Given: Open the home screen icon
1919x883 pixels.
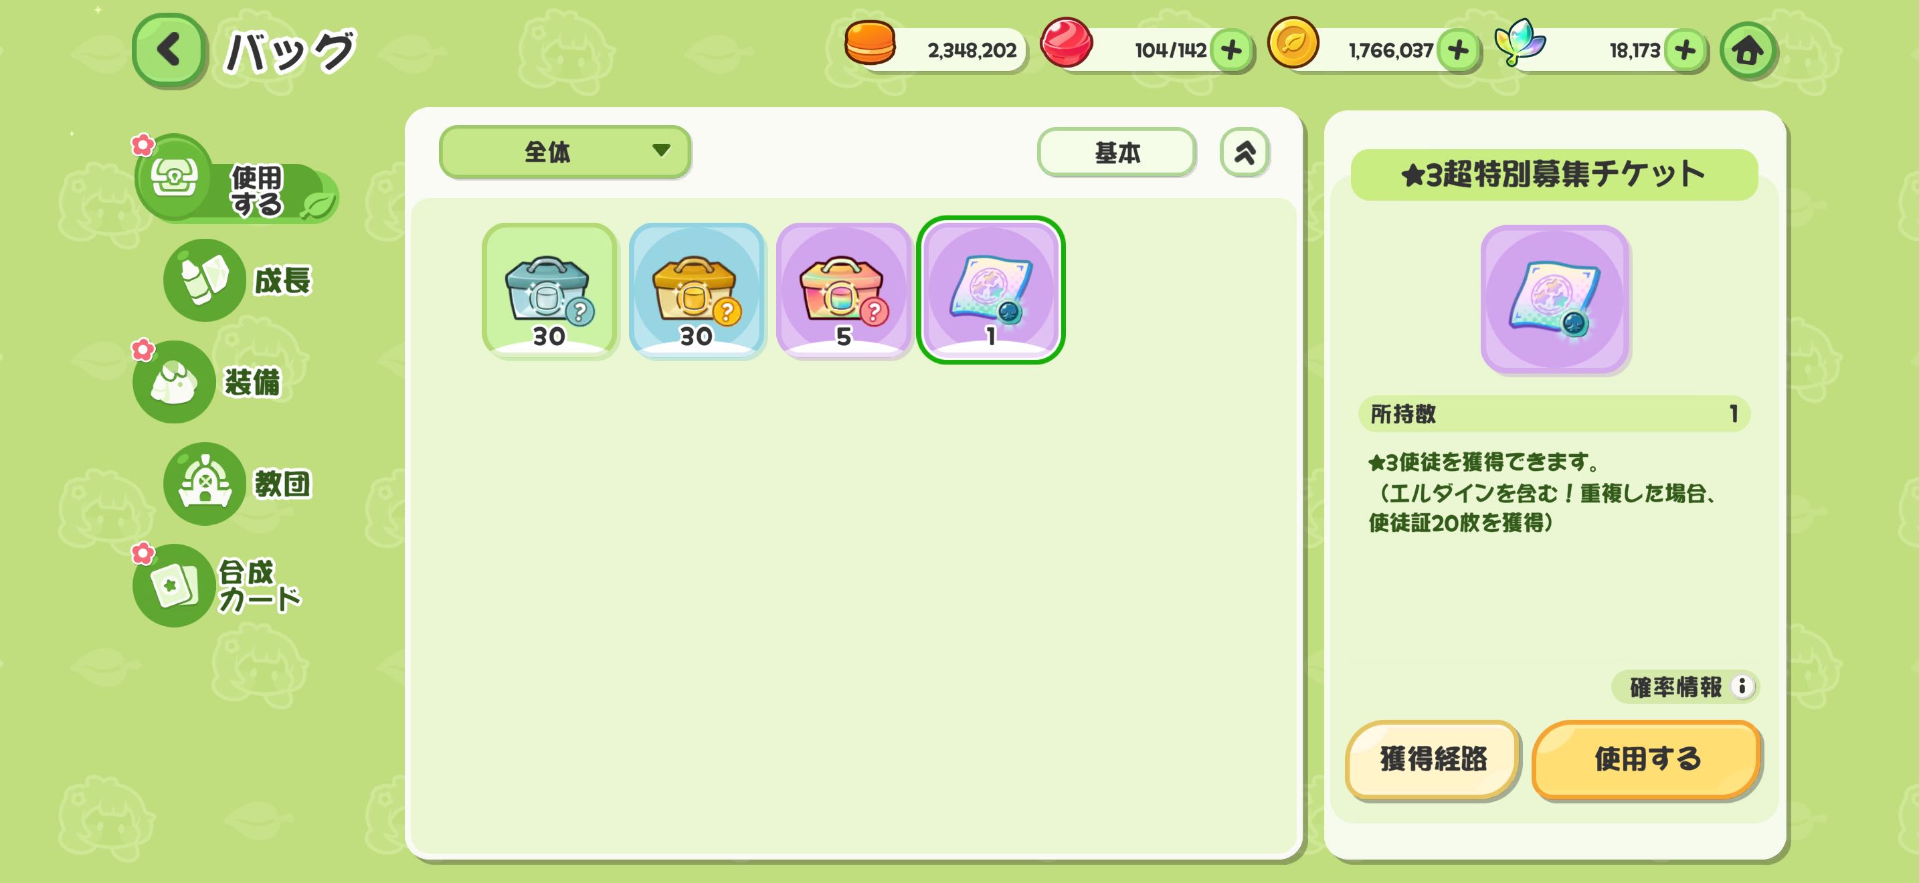Looking at the screenshot, I should click(1747, 51).
